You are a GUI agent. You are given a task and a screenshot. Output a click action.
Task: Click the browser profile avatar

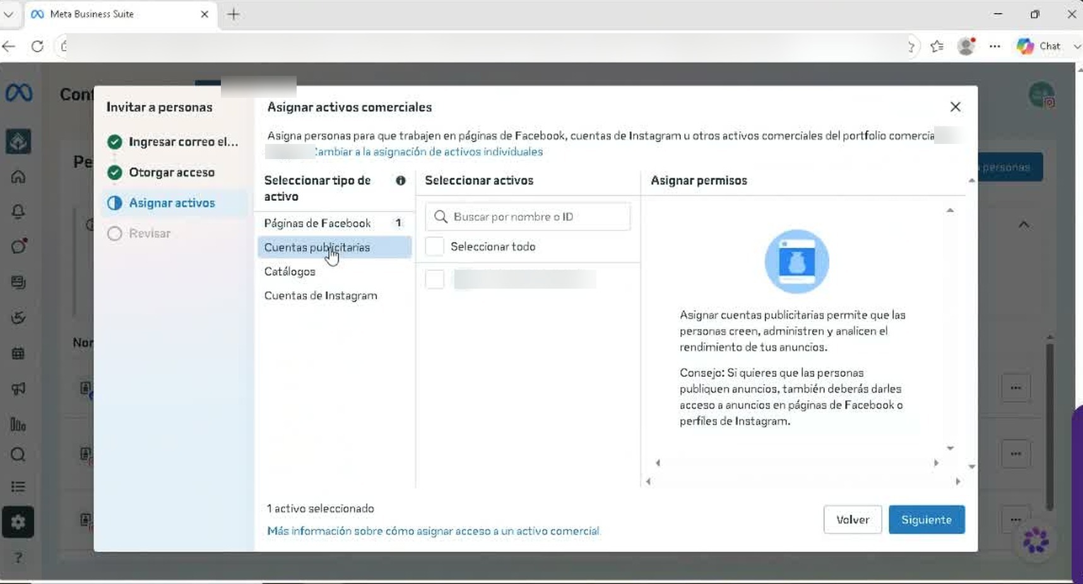click(966, 46)
